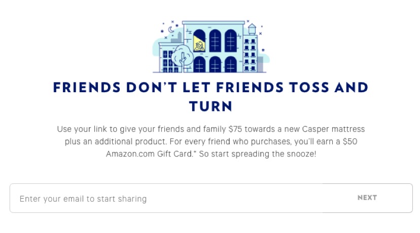Click the word FRIENDS starting the headline
This screenshot has height=233, width=420.
[87, 88]
